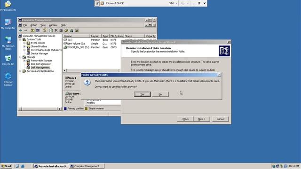
Task: Click the Start button
Action: tap(6, 166)
